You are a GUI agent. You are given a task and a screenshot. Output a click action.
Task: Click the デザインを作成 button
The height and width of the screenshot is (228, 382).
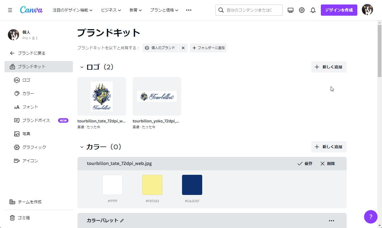(x=339, y=10)
